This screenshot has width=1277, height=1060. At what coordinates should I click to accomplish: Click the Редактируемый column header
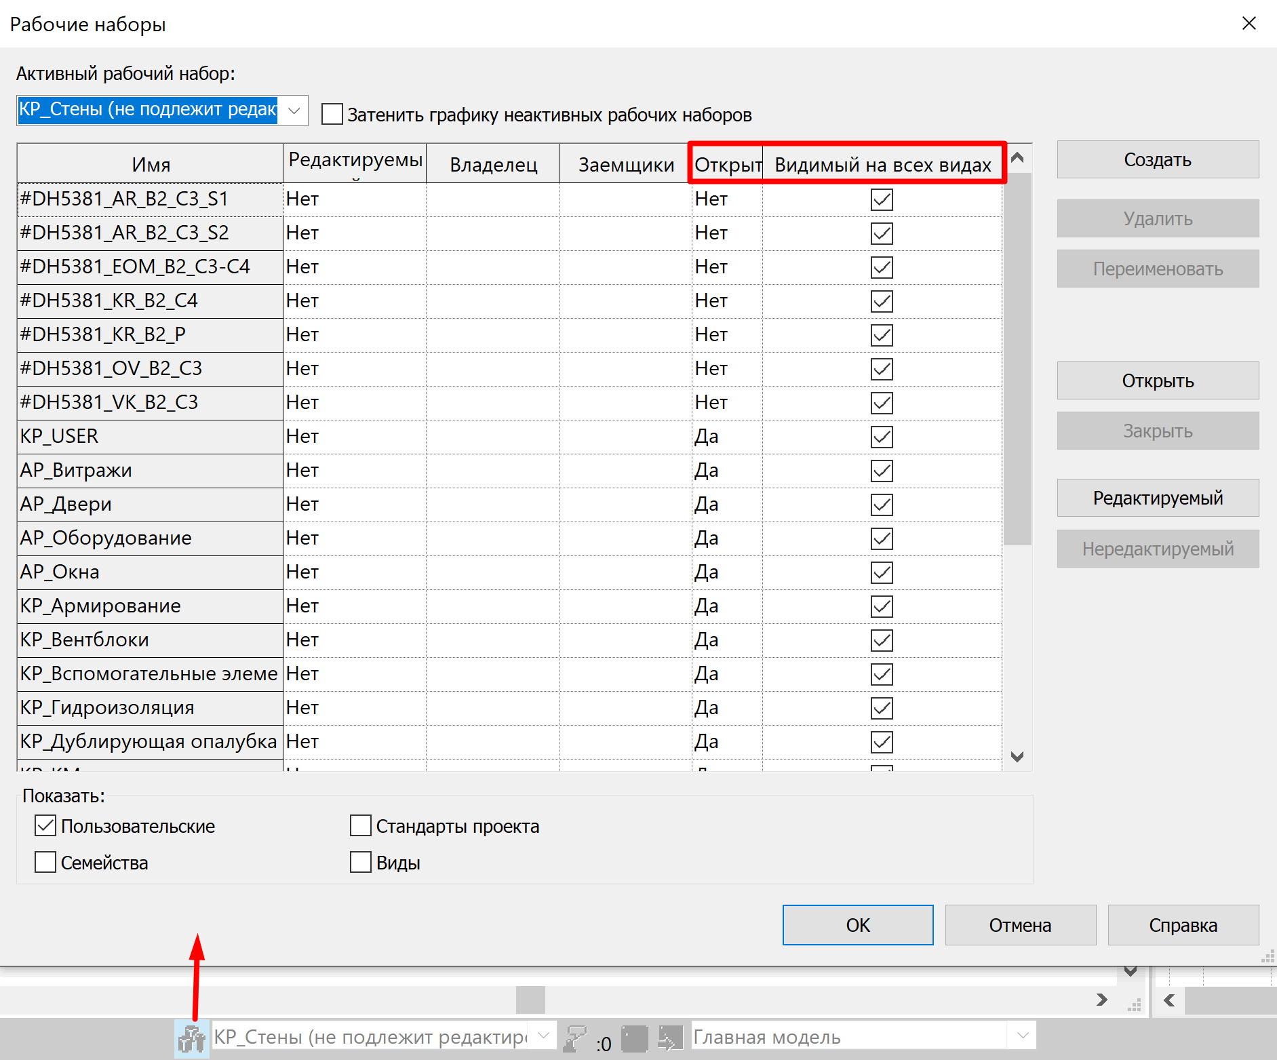click(x=355, y=163)
